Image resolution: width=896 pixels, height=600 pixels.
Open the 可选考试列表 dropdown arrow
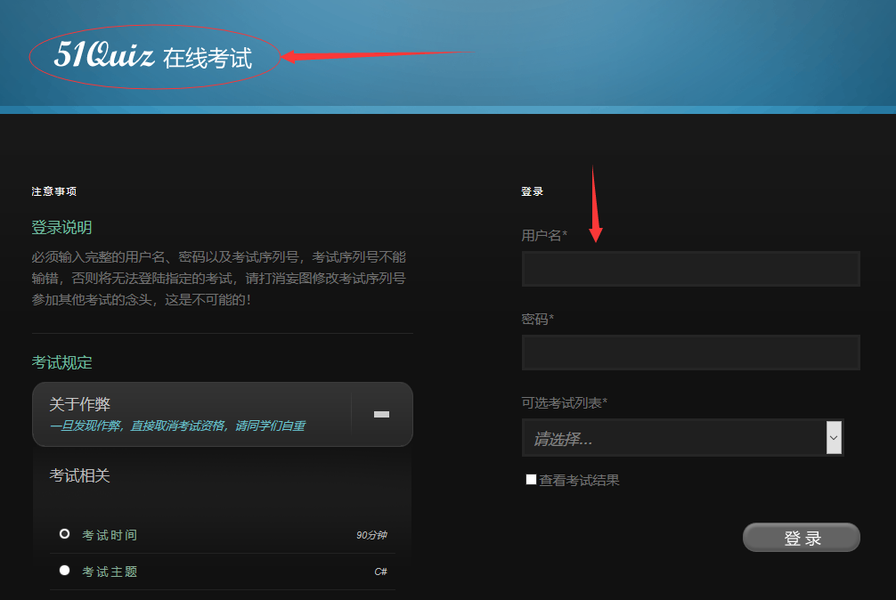pos(834,437)
